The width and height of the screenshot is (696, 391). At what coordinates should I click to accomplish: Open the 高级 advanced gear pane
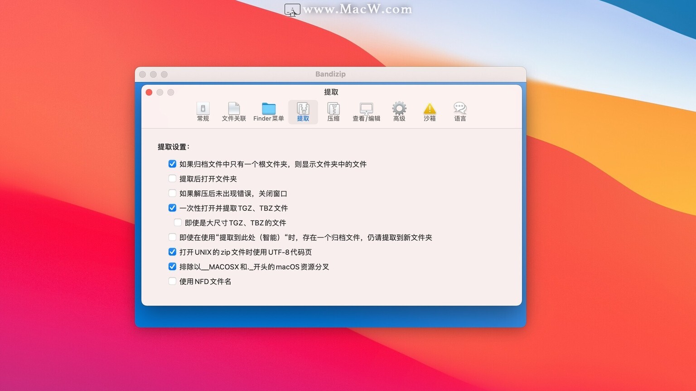click(x=399, y=112)
